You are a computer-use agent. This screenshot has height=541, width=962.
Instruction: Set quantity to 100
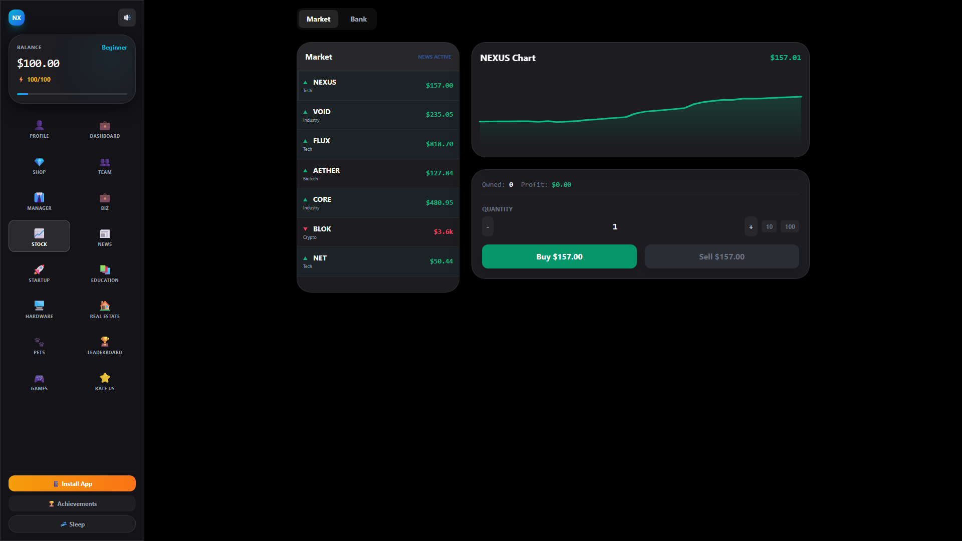coord(790,226)
